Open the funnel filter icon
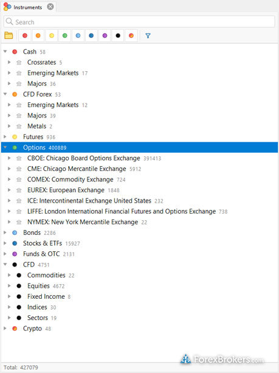 tap(148, 36)
